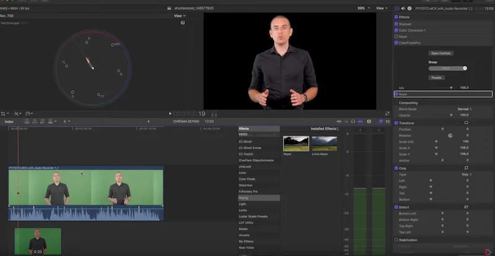495x256 pixels.
Task: Adjust the Opacity slider handle
Action: [x=451, y=115]
